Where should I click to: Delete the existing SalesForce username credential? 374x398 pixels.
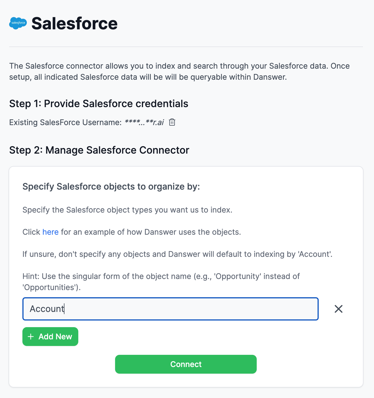[x=172, y=122]
